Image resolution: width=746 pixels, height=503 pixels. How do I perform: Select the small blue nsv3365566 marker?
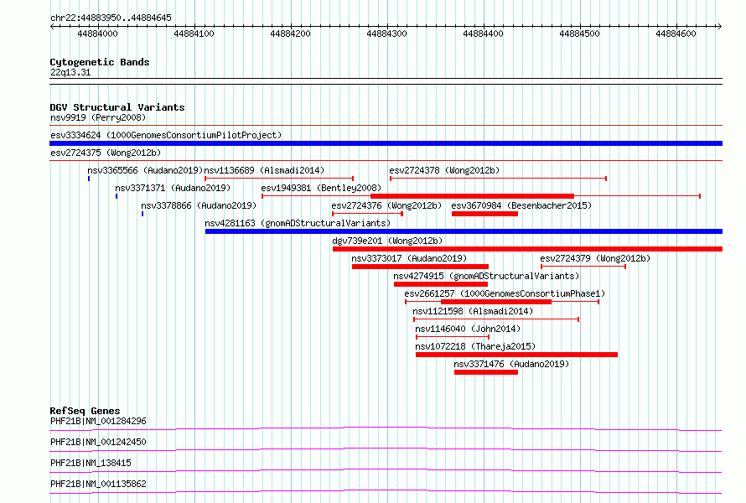coord(89,179)
